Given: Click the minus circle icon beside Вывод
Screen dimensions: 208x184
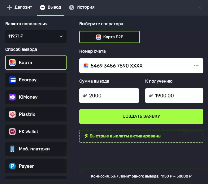Looking at the screenshot, I should click(42, 7).
